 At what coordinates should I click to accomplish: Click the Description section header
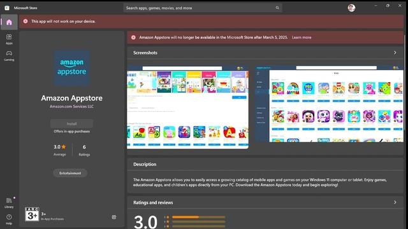(x=145, y=164)
